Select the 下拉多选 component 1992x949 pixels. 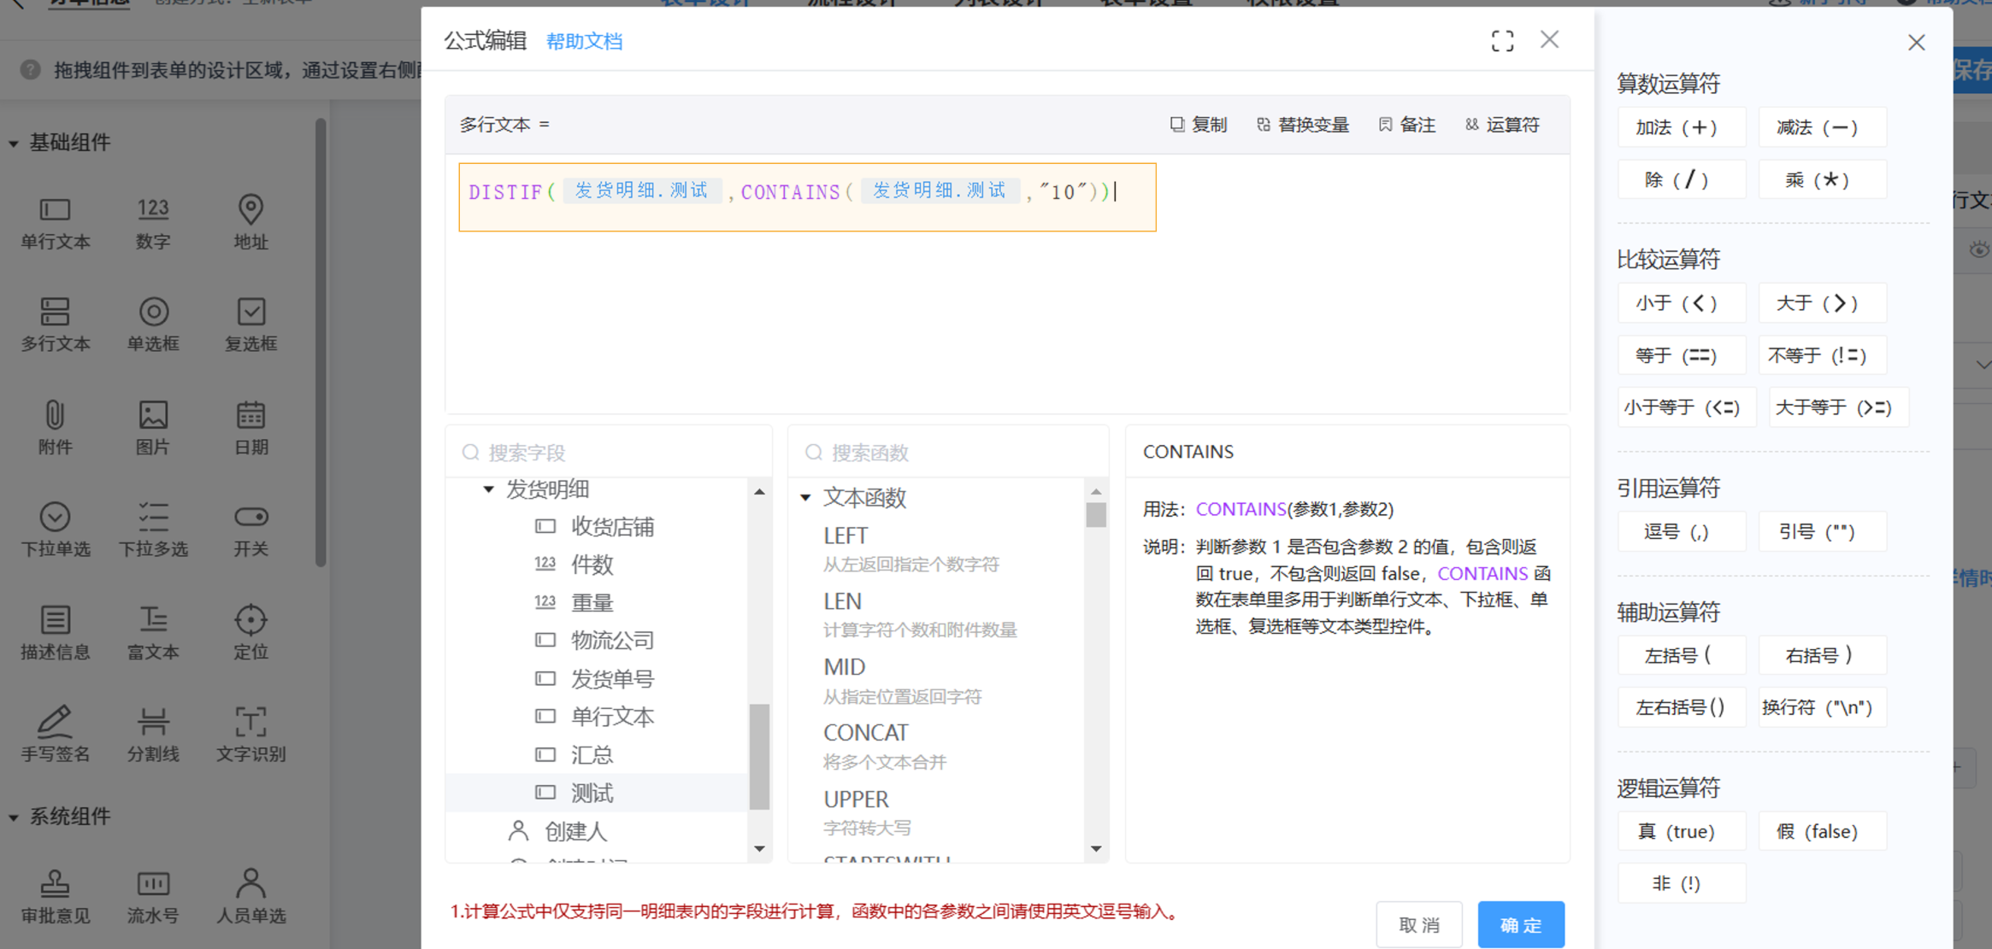tap(153, 530)
